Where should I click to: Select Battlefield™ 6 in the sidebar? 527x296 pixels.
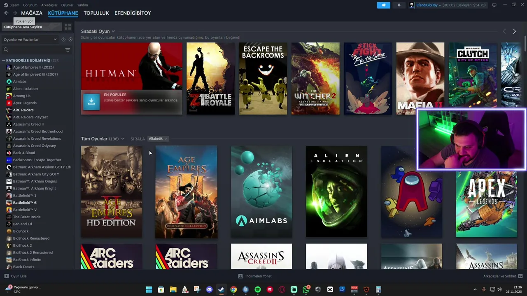click(25, 203)
